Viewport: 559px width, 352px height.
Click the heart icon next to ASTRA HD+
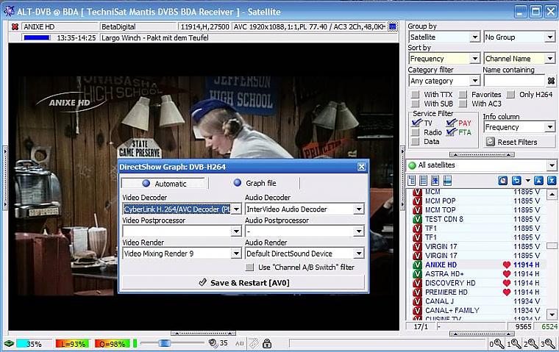click(x=506, y=274)
